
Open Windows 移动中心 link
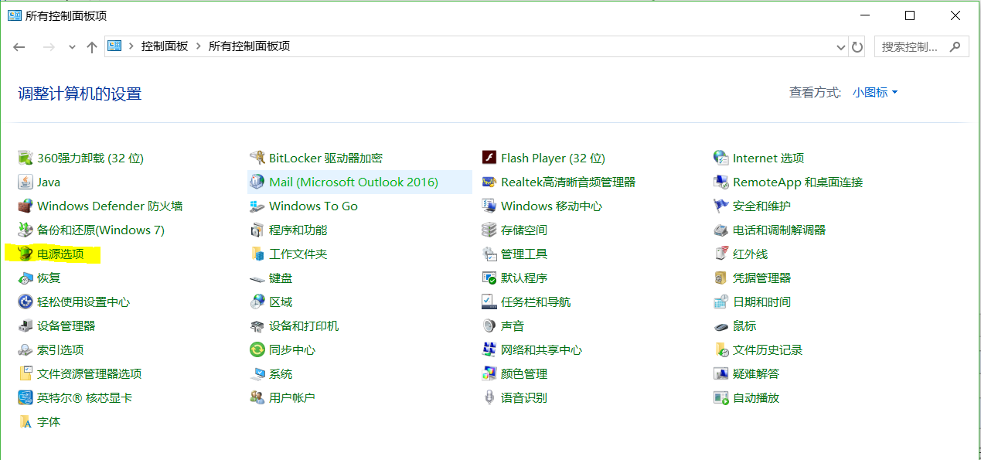[551, 206]
